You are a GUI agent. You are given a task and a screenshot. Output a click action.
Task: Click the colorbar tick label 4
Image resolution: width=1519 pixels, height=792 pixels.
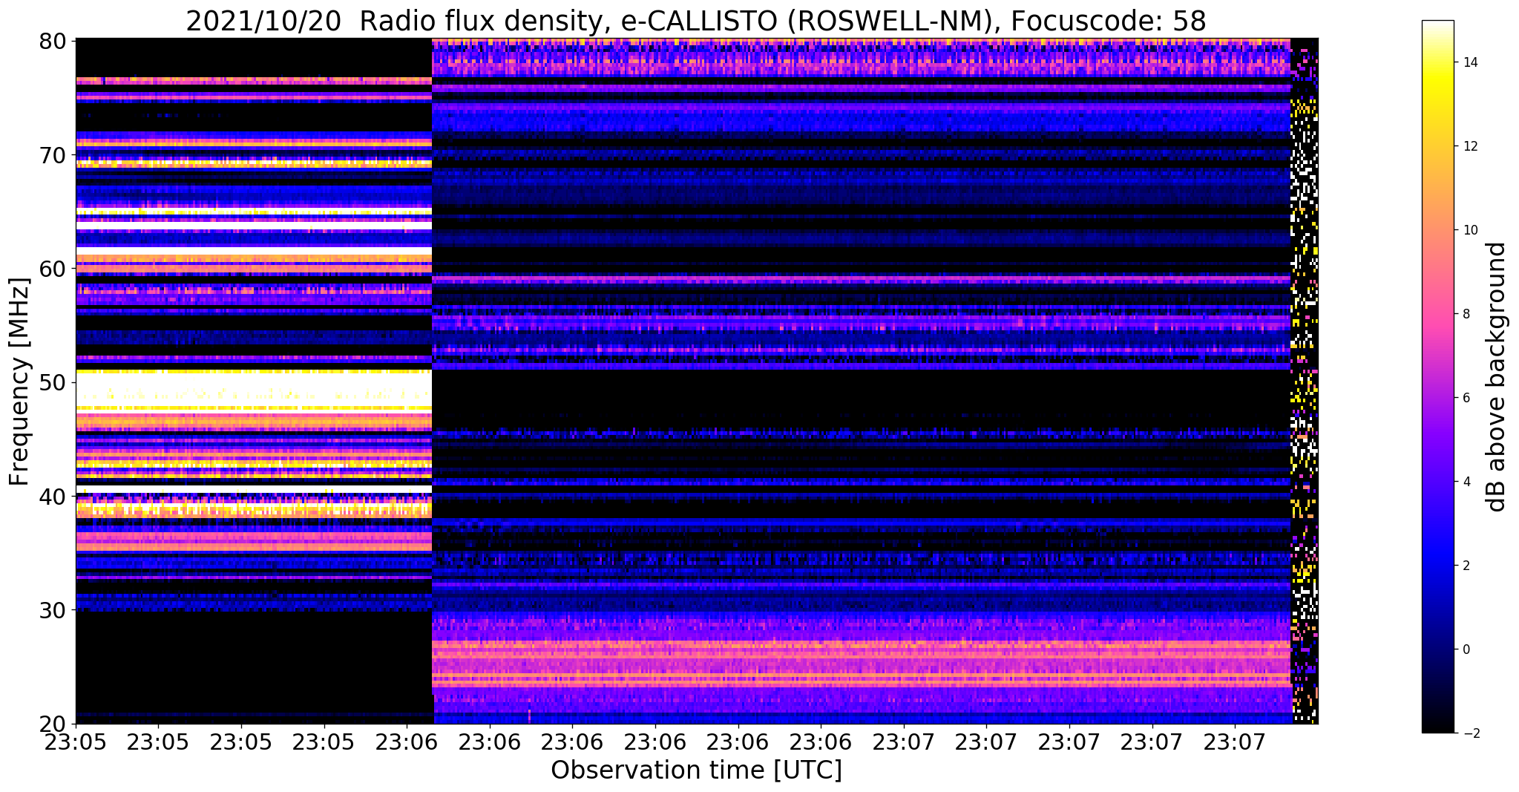tap(1466, 482)
